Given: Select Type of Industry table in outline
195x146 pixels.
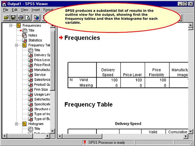Looking at the screenshot, I should point(42,114).
